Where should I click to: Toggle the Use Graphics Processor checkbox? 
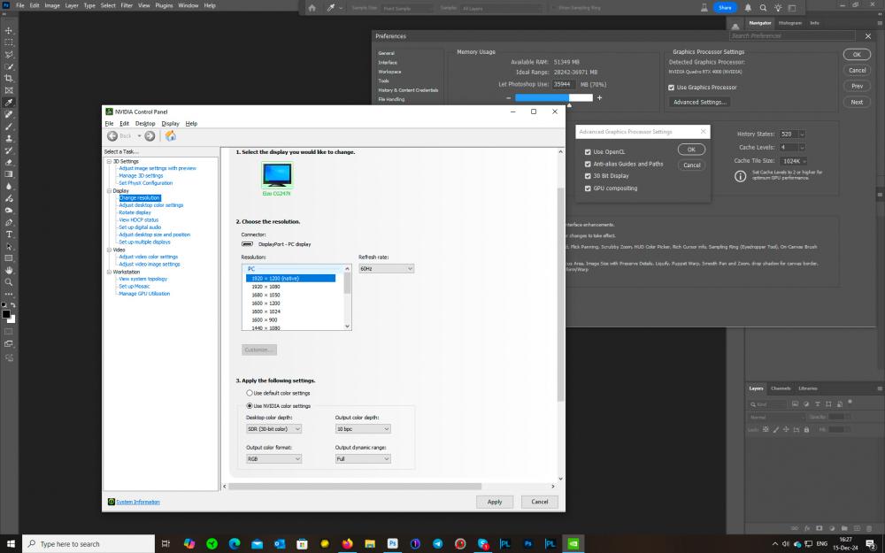(671, 88)
